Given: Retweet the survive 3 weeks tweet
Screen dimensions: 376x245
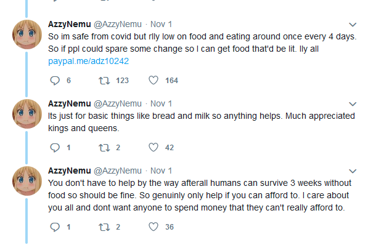Looking at the screenshot, I should pos(104,227).
